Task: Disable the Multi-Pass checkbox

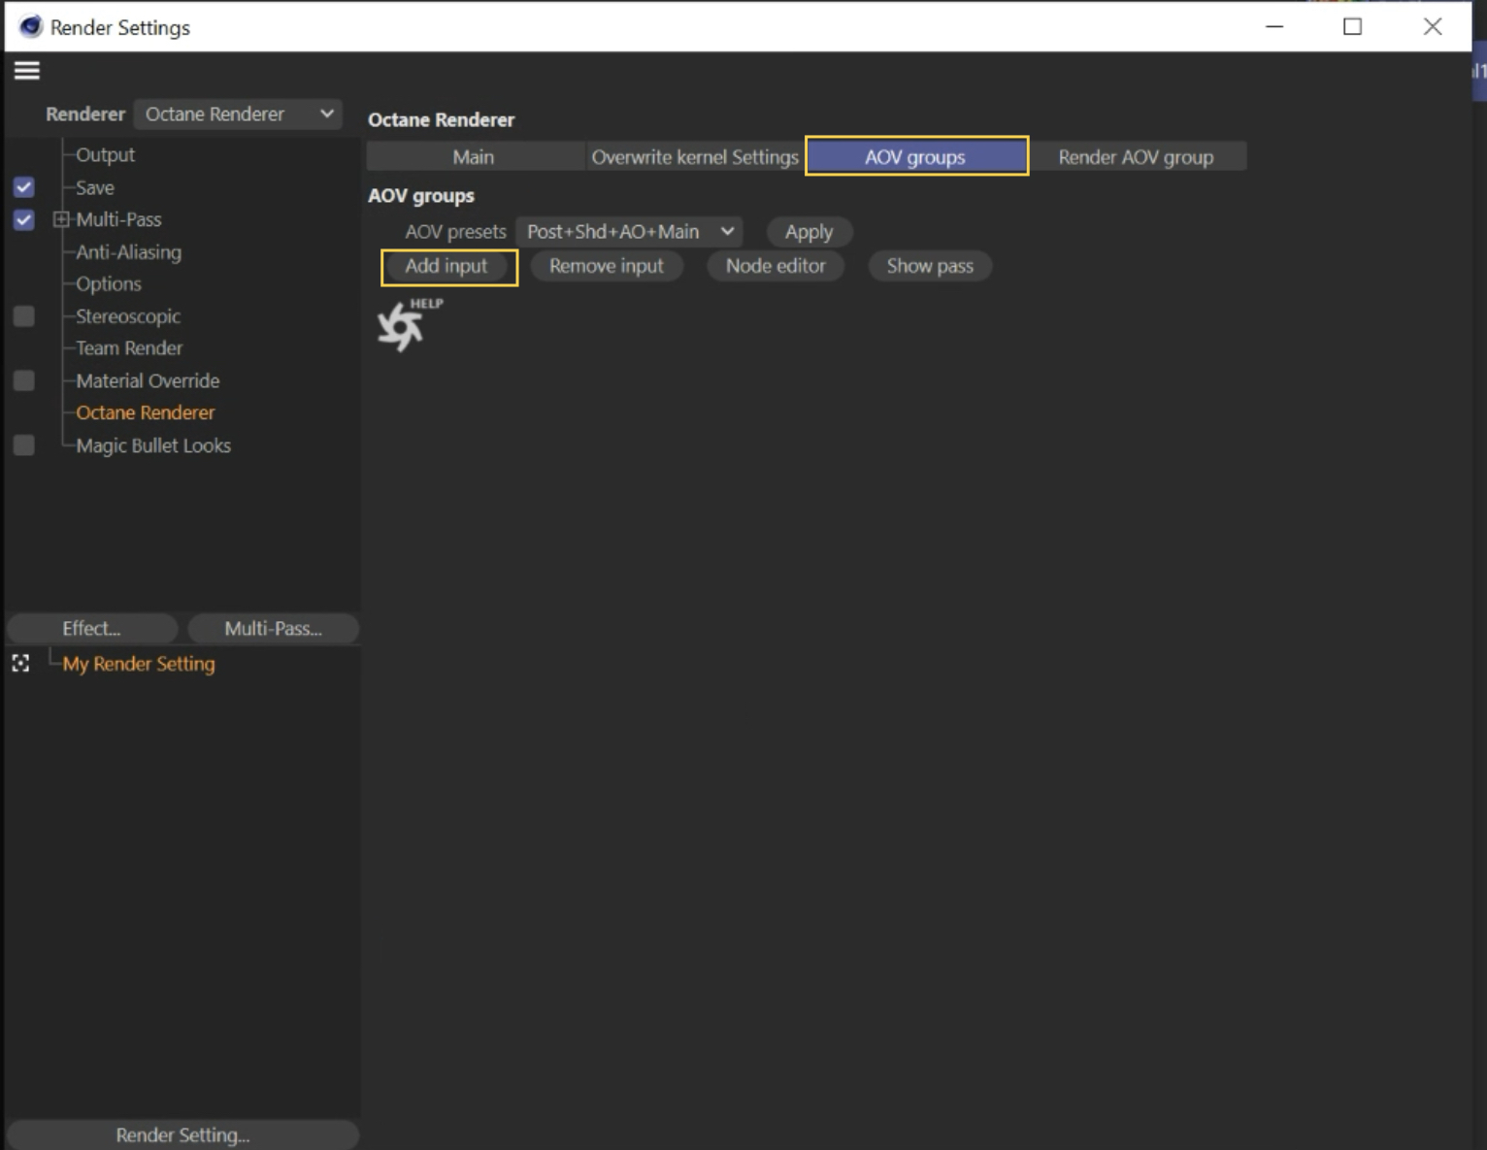Action: (x=24, y=219)
